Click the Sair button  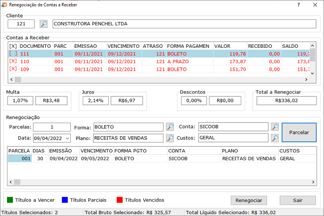298,200
